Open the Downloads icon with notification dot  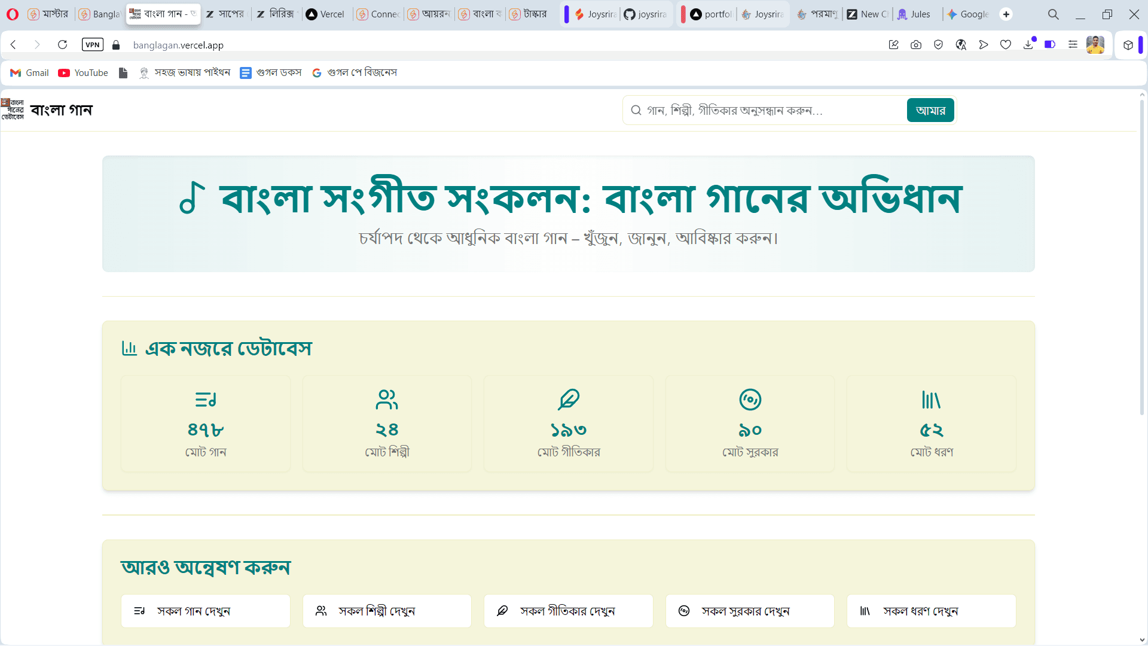1028,44
